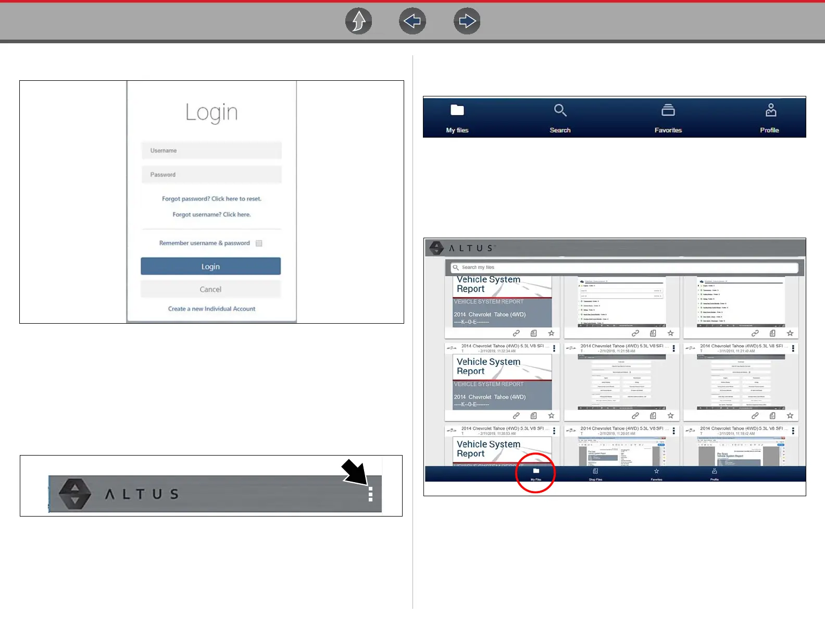Open the 11:21:58 AM file thumbnail

tap(621, 382)
